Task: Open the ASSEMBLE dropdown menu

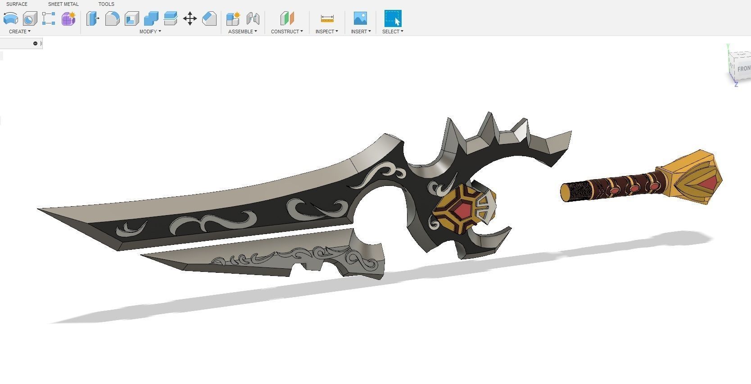Action: 243,32
